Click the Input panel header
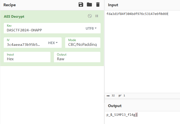The height and width of the screenshot is (124, 180). coord(113,5)
